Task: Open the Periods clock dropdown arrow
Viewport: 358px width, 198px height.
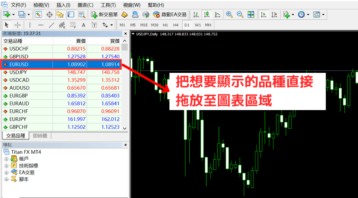Action: click(308, 15)
